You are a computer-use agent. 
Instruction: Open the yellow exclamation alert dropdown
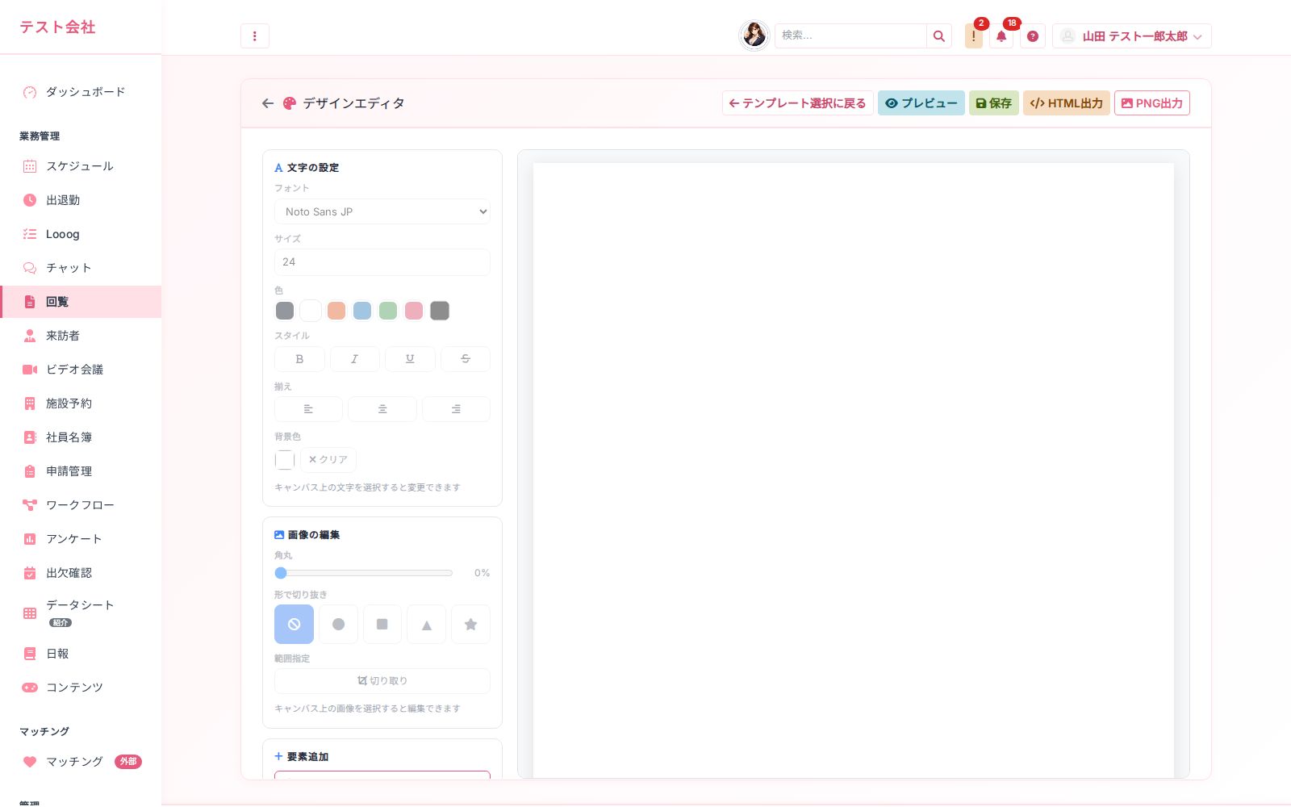[x=974, y=36]
